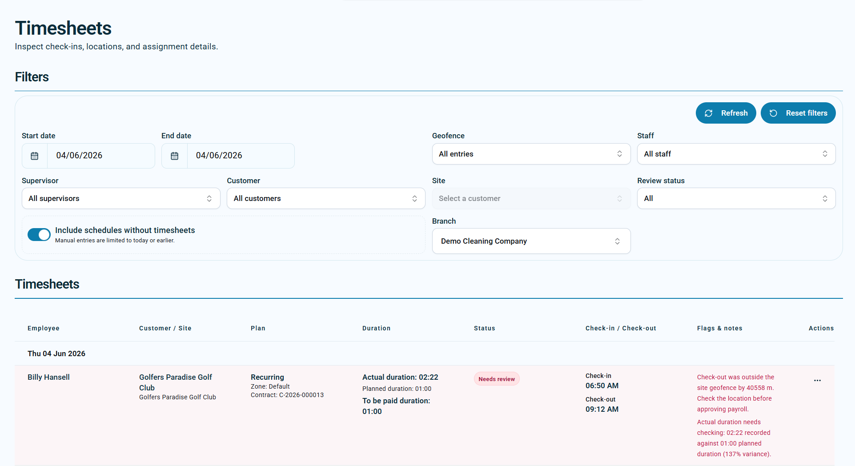The height and width of the screenshot is (466, 855).
Task: Click Planned duration: 01:00 text
Action: click(397, 389)
